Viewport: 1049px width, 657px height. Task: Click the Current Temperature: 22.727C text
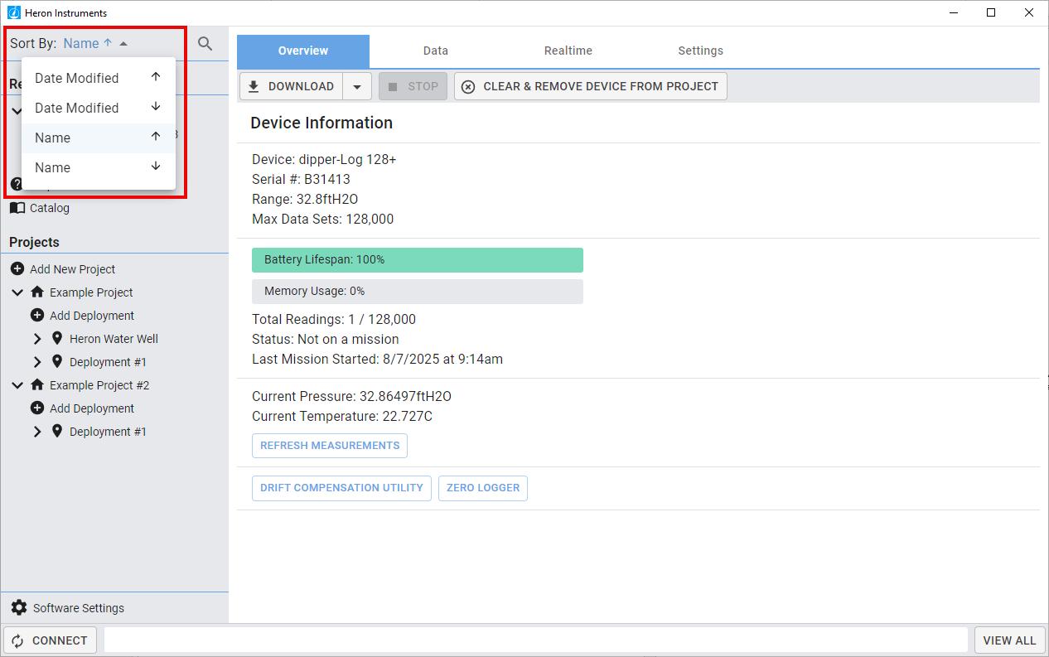click(x=342, y=416)
